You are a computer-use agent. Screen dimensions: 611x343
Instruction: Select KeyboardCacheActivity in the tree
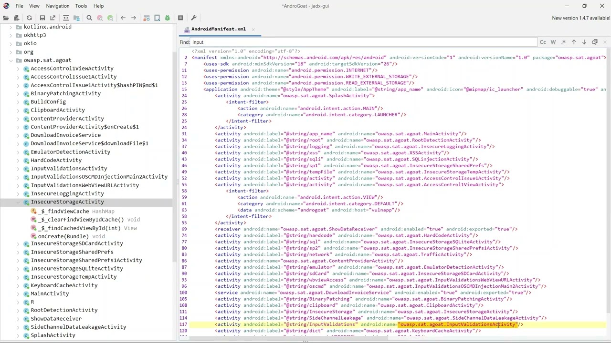(64, 285)
